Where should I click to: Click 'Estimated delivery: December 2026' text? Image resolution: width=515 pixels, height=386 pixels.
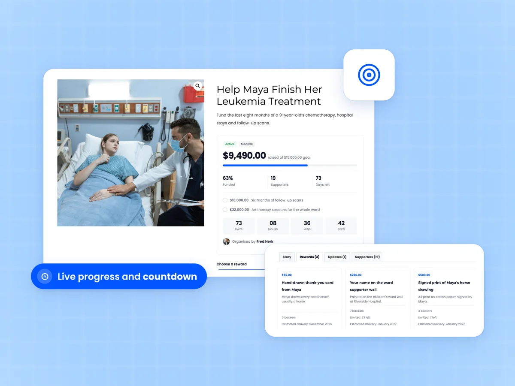point(307,324)
